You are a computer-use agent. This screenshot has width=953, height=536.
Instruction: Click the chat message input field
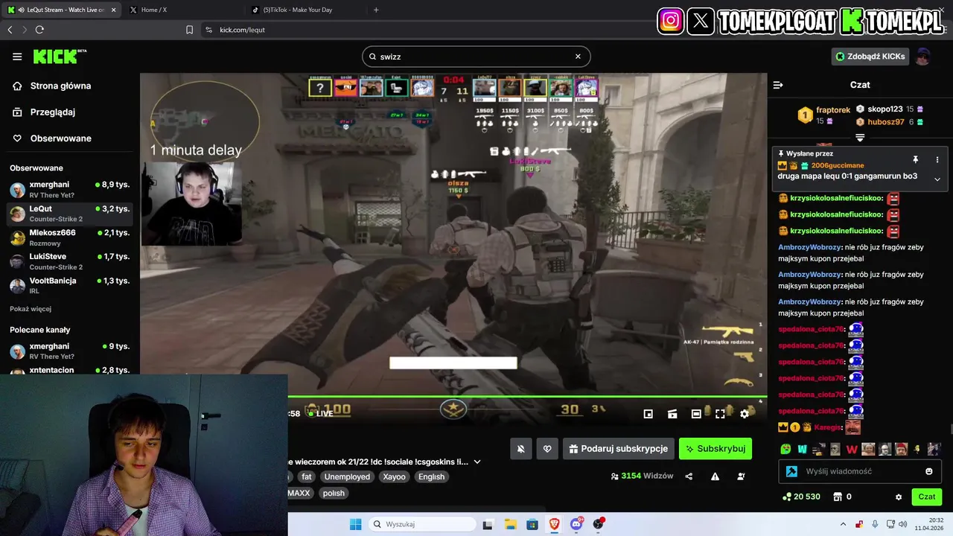[860, 471]
